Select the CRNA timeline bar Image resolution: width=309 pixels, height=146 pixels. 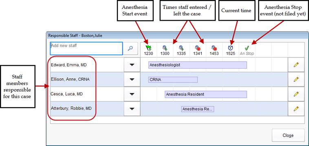(x=173, y=79)
